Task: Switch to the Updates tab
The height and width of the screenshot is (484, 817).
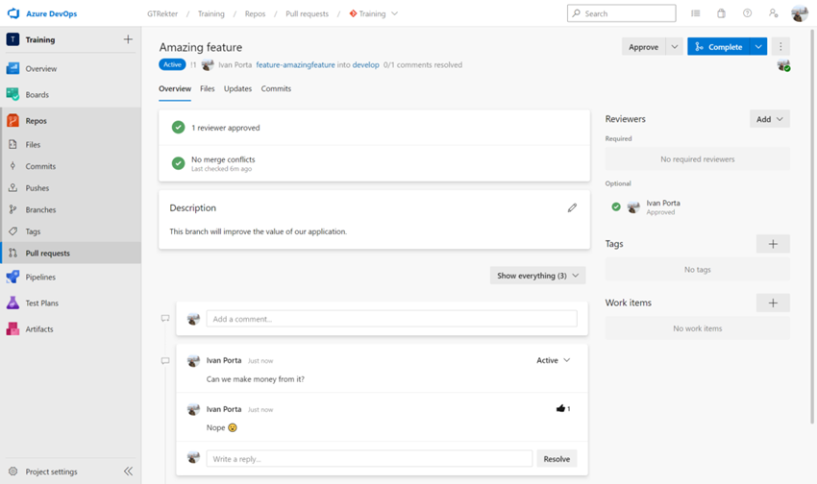Action: (237, 89)
